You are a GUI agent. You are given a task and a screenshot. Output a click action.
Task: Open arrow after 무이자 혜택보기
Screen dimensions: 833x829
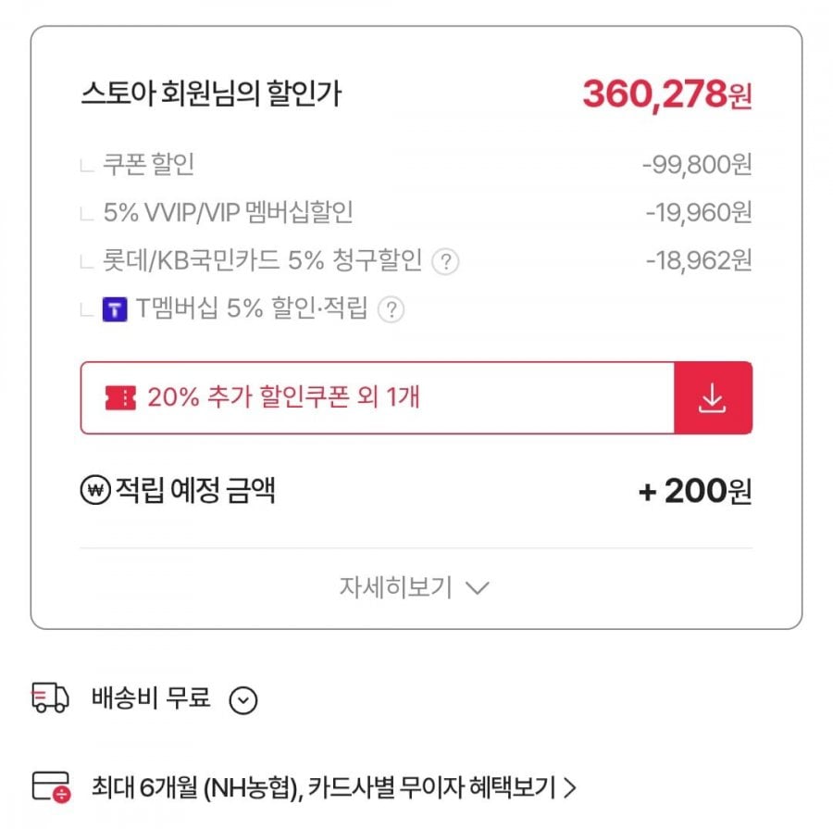(570, 788)
